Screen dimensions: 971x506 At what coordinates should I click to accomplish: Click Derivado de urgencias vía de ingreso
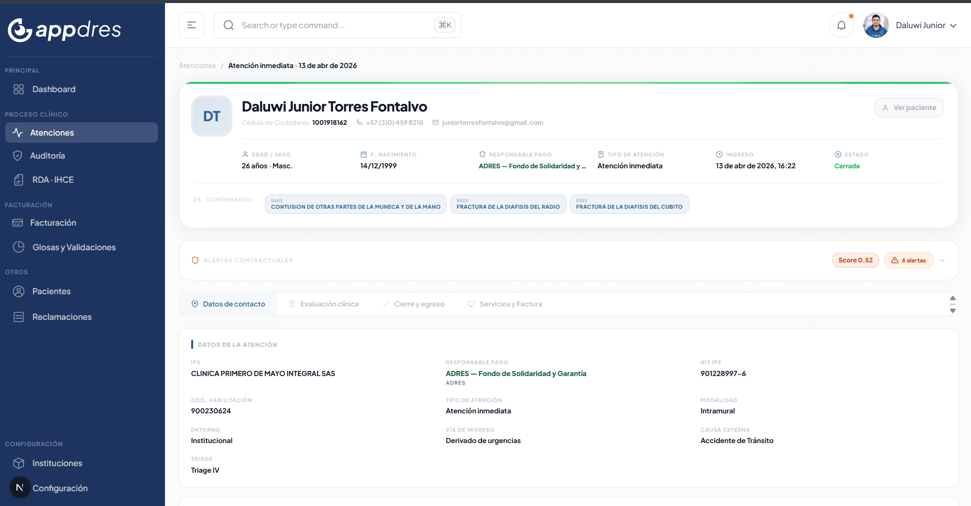(x=483, y=441)
